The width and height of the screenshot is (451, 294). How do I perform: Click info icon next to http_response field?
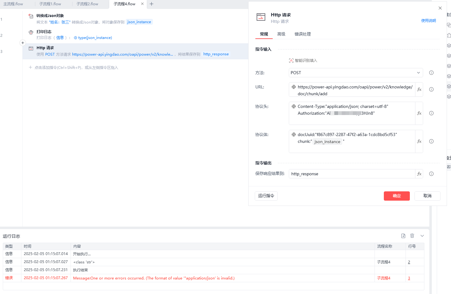[x=431, y=174]
